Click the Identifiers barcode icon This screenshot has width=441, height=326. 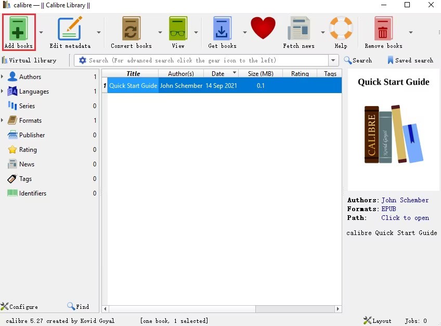[12, 193]
